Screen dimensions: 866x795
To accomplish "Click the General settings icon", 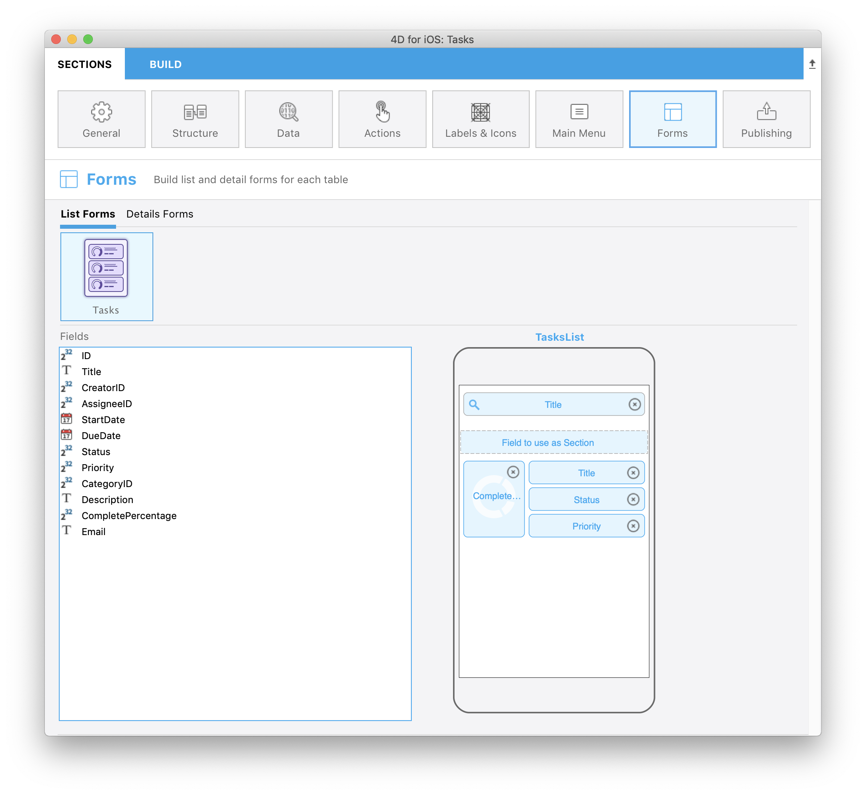I will [x=102, y=119].
